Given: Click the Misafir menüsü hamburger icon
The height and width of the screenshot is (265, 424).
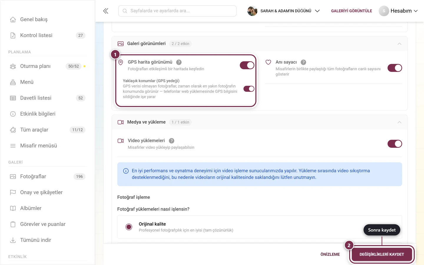Looking at the screenshot, I should coord(13,146).
